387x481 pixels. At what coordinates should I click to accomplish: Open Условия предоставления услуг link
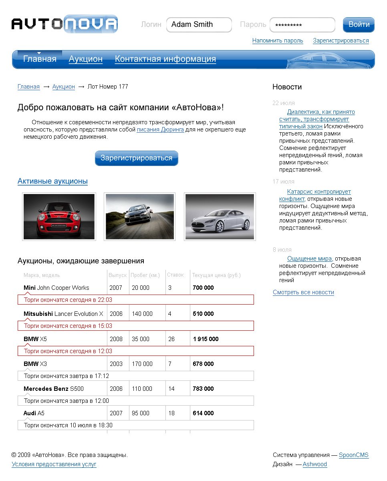[x=54, y=464]
